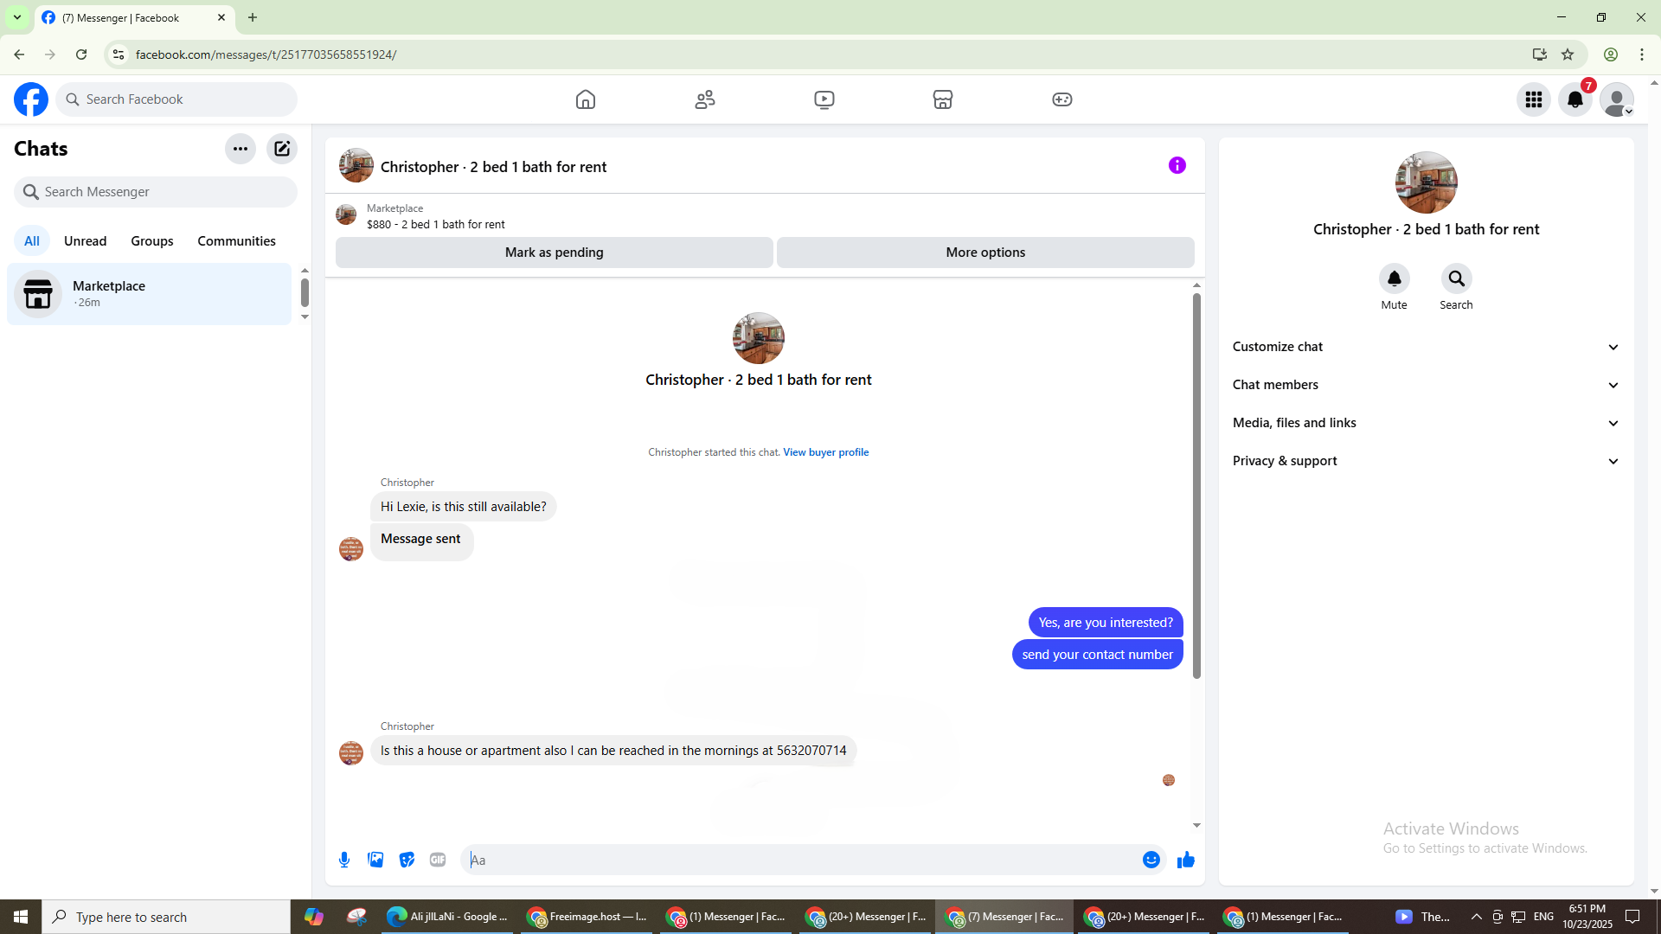1661x934 pixels.
Task: Click the conversation's vertical scrollbar
Action: click(x=1196, y=484)
